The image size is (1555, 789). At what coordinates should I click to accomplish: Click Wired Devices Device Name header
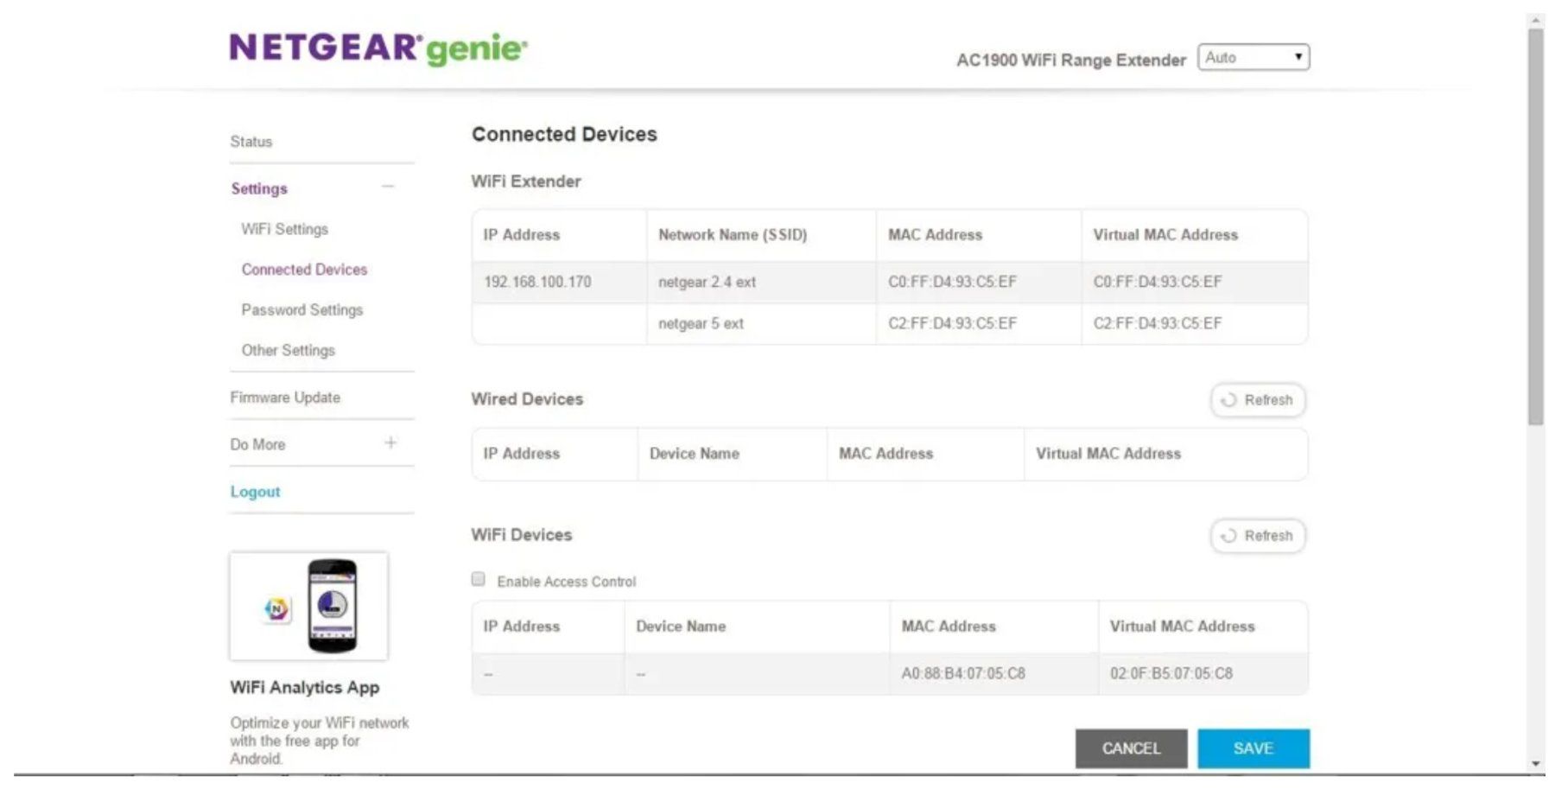[x=695, y=454]
